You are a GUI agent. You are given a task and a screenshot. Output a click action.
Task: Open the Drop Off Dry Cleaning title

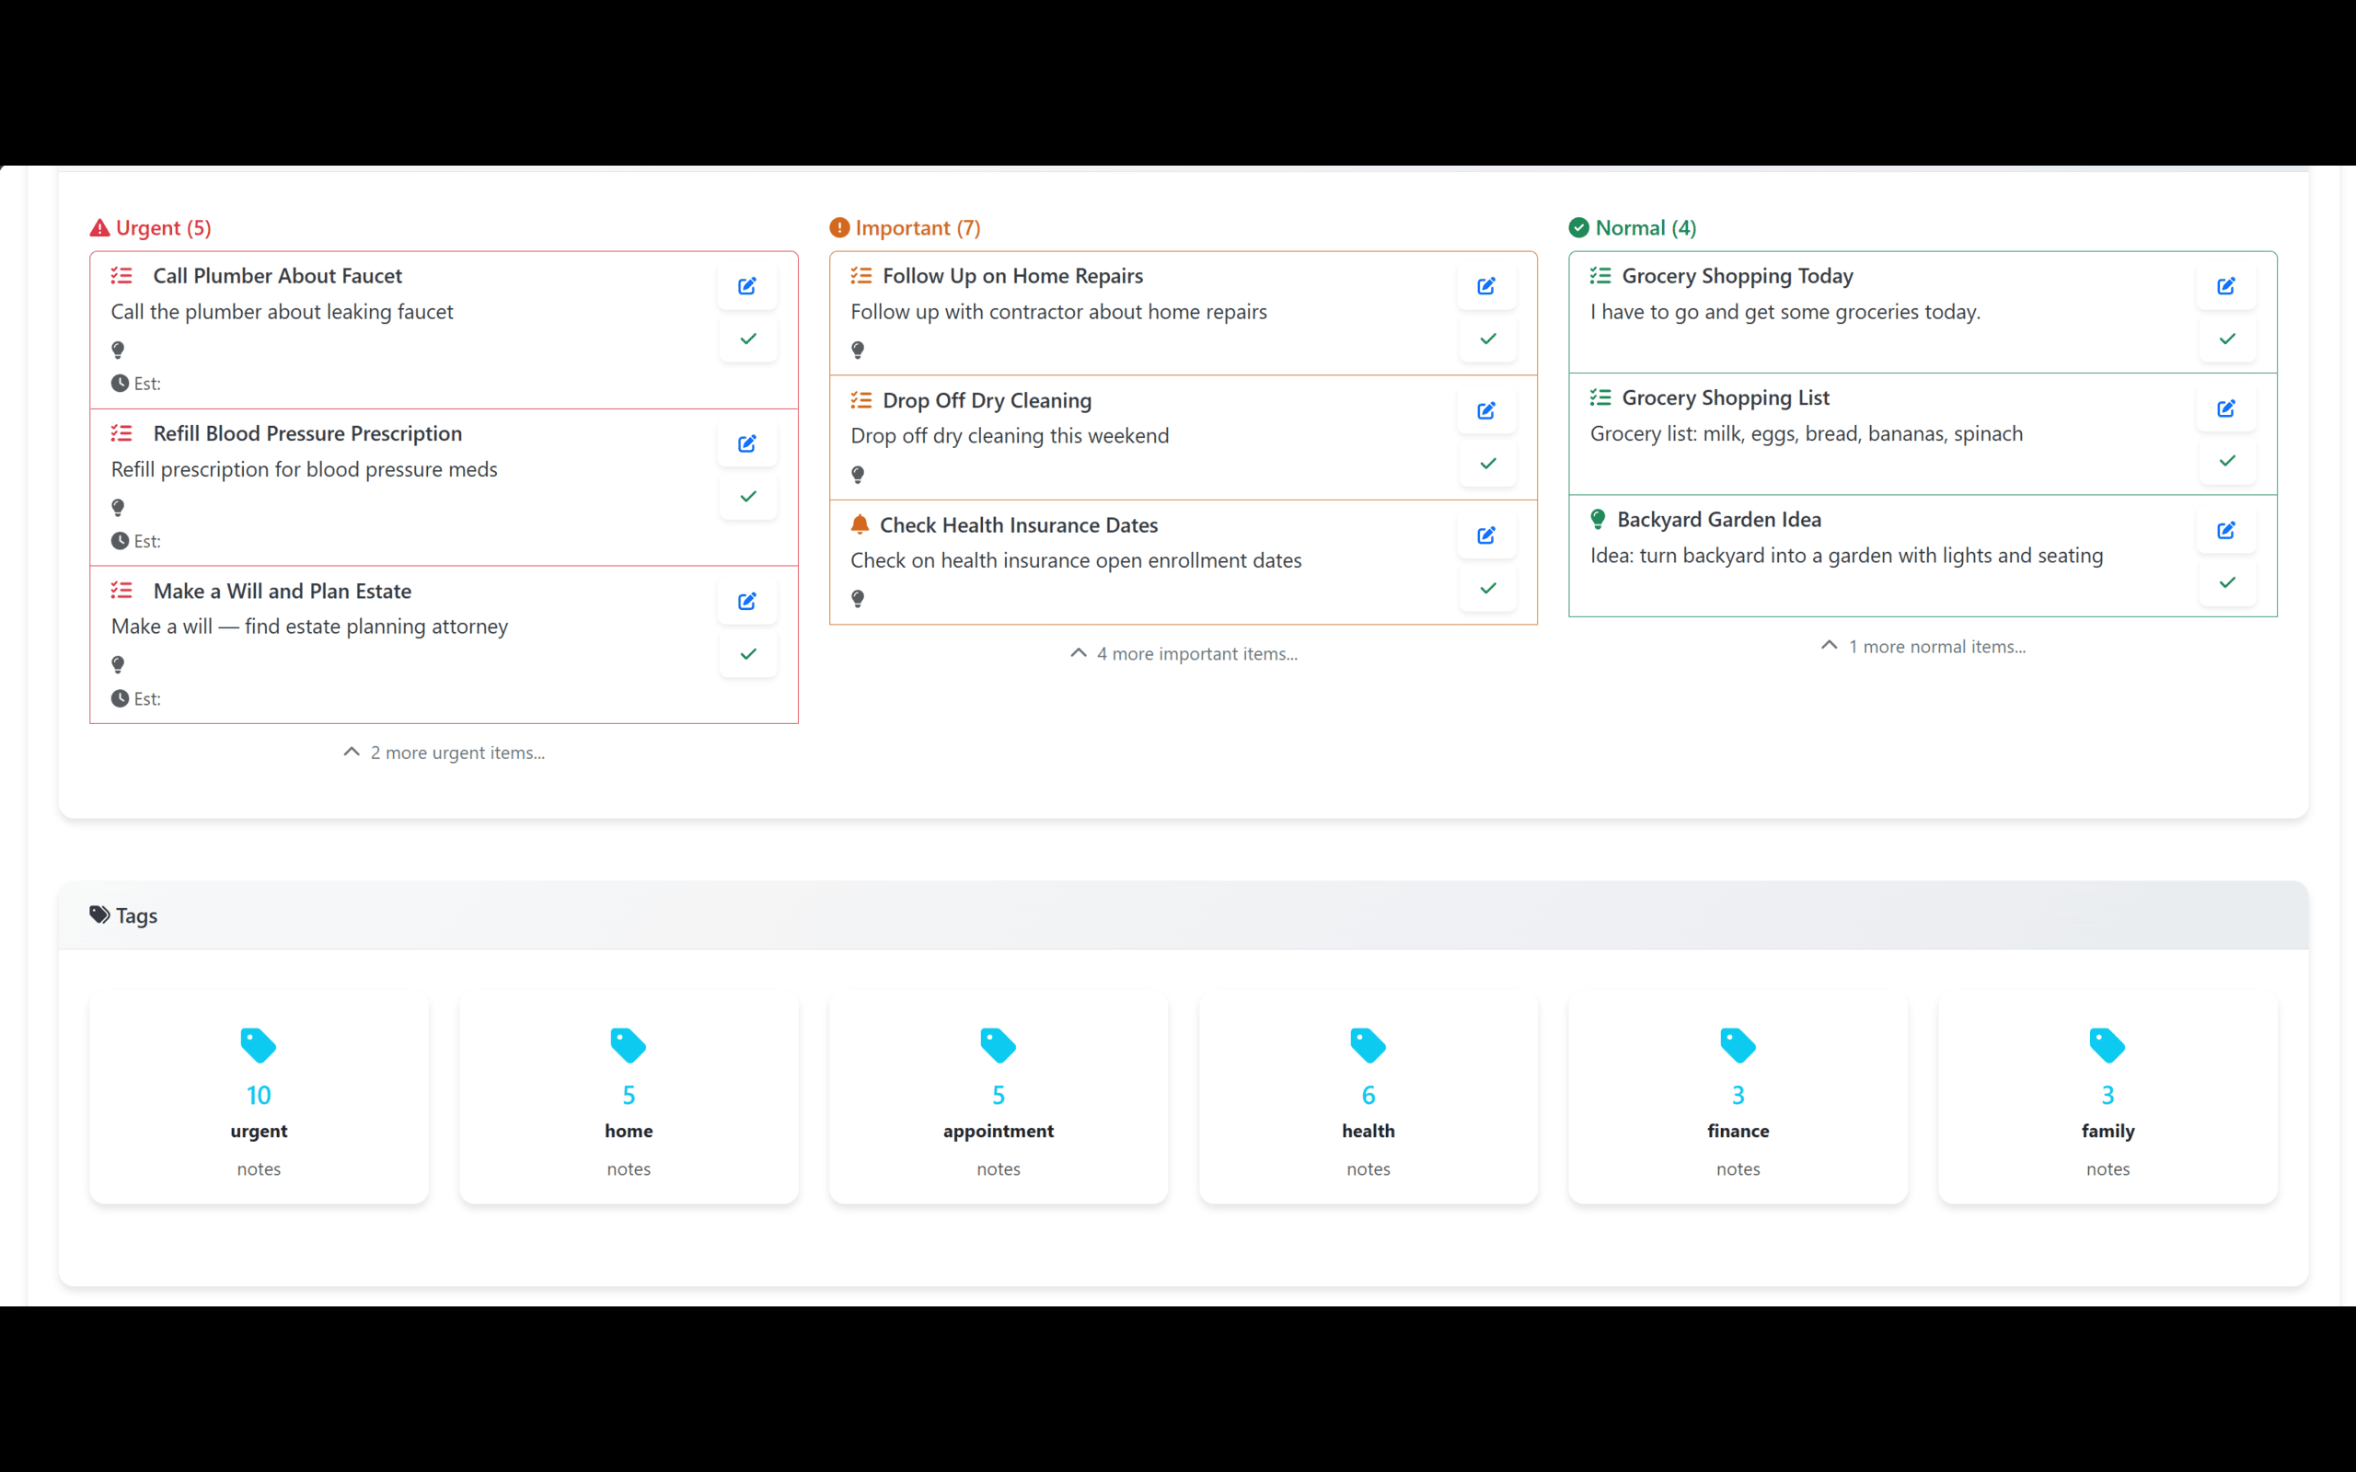click(987, 400)
